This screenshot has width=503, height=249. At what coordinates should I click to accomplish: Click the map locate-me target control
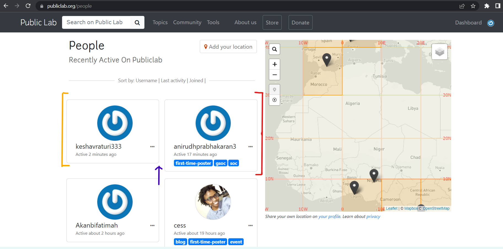[x=275, y=100]
